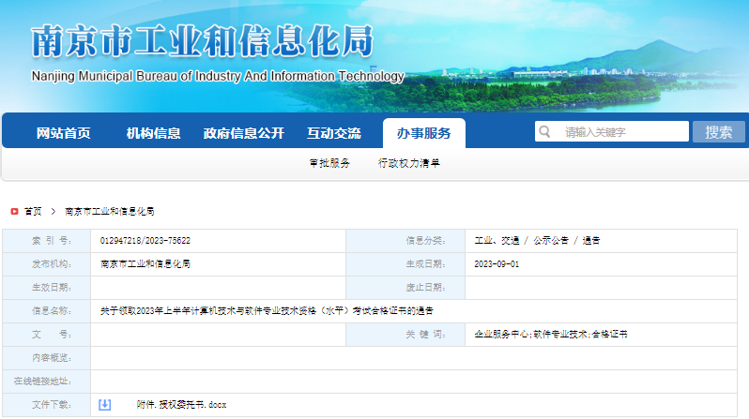
Task: Switch to the 办事服务 tab
Action: click(x=423, y=133)
